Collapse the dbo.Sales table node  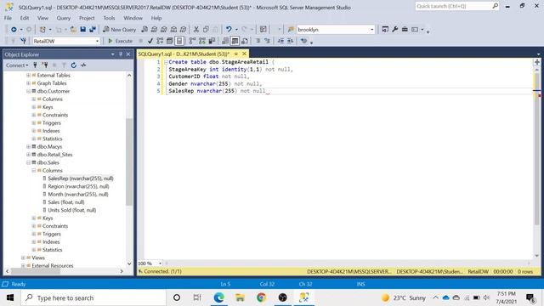point(28,162)
